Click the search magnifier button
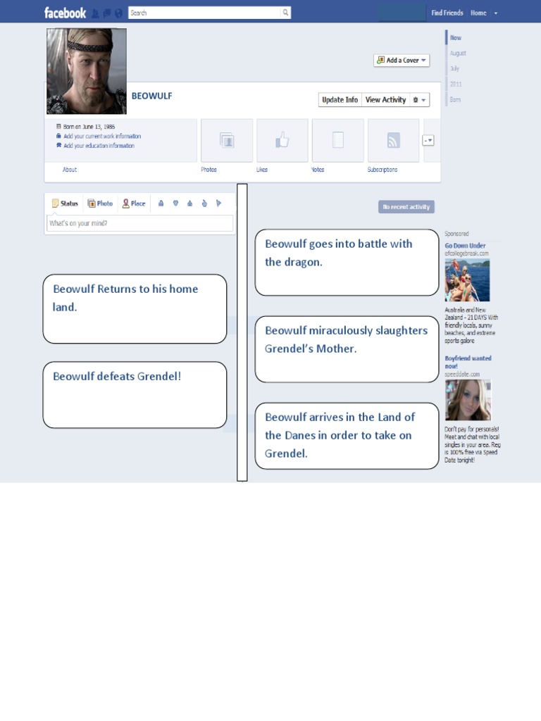Image resolution: width=541 pixels, height=721 pixels. pos(286,13)
